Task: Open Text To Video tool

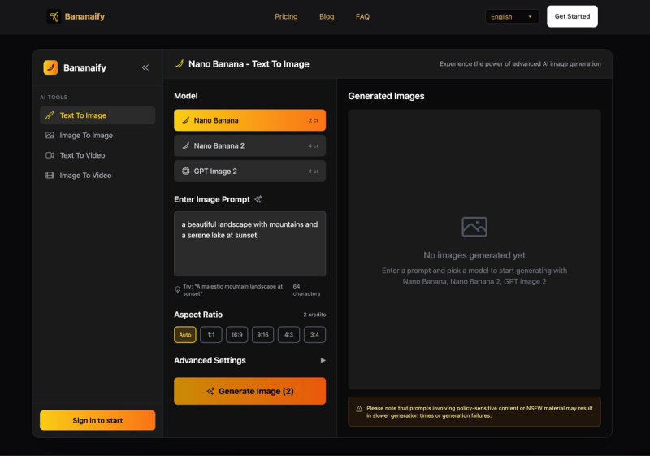Action: point(97,155)
